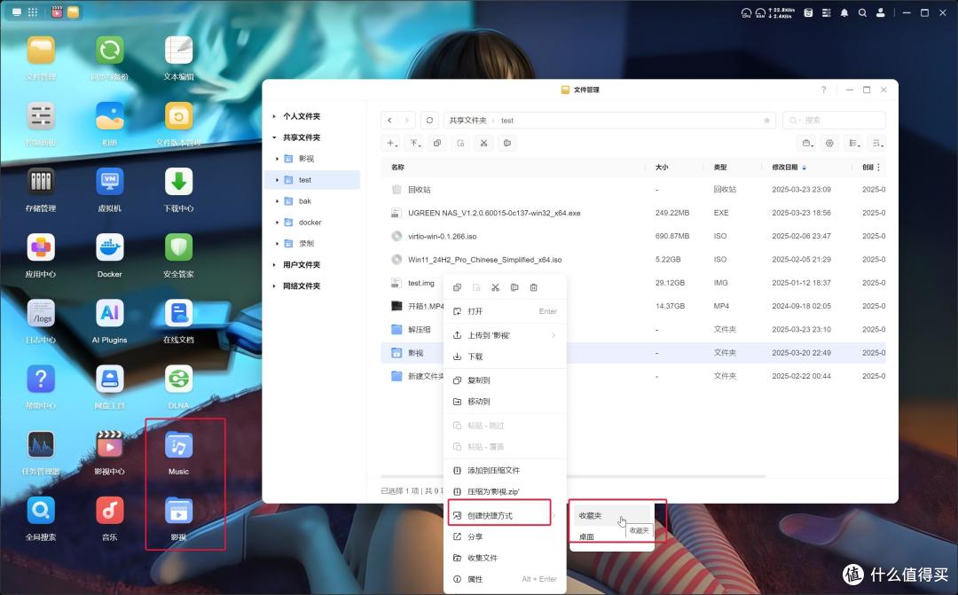Screen dimensions: 958x595
Task: Open the 影视 folder shortcut on desktop
Action: (x=178, y=512)
